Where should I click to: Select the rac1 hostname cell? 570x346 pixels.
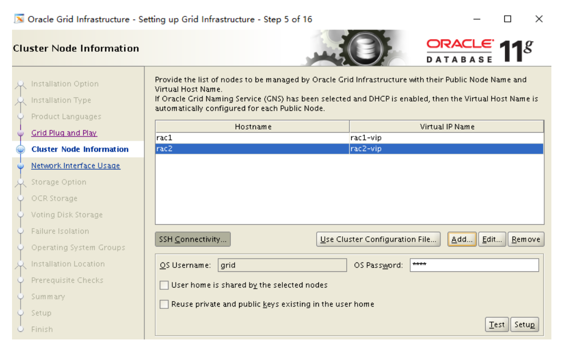252,138
